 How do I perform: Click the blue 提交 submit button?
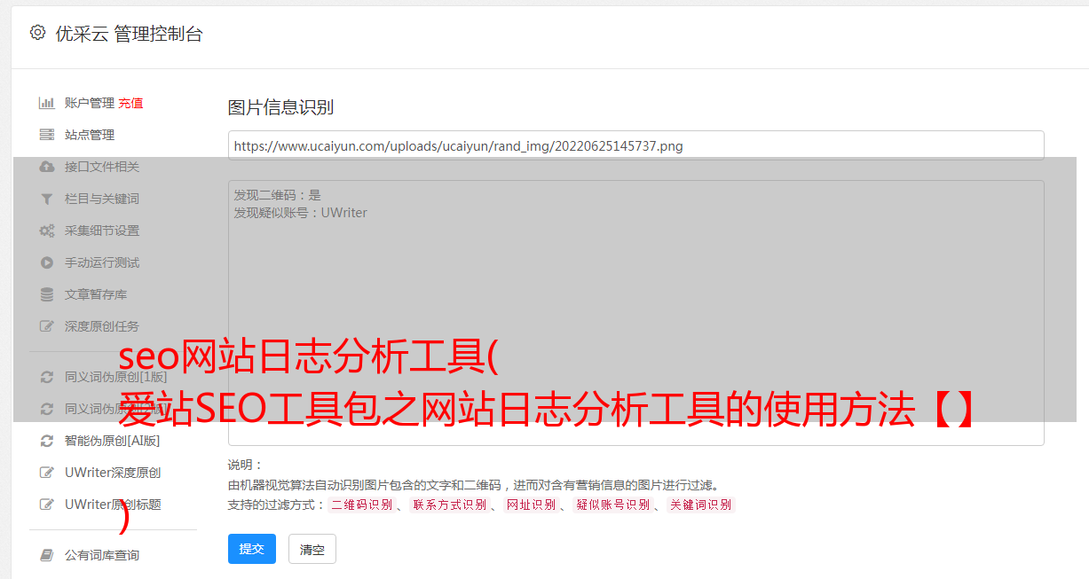coord(252,549)
